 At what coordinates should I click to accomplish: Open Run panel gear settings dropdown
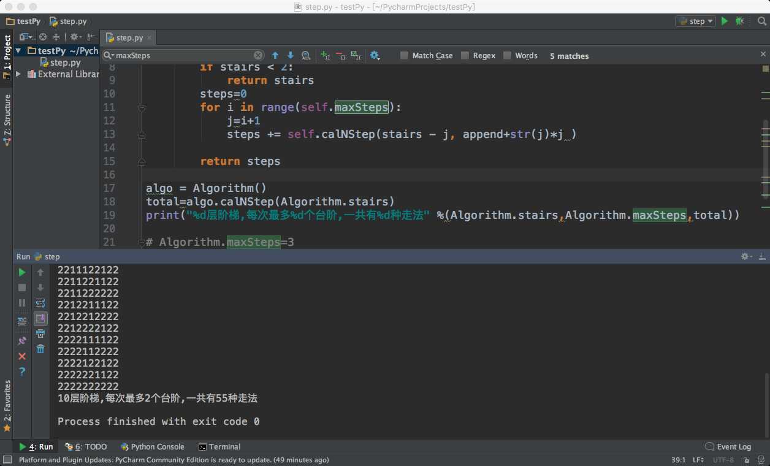pos(746,256)
